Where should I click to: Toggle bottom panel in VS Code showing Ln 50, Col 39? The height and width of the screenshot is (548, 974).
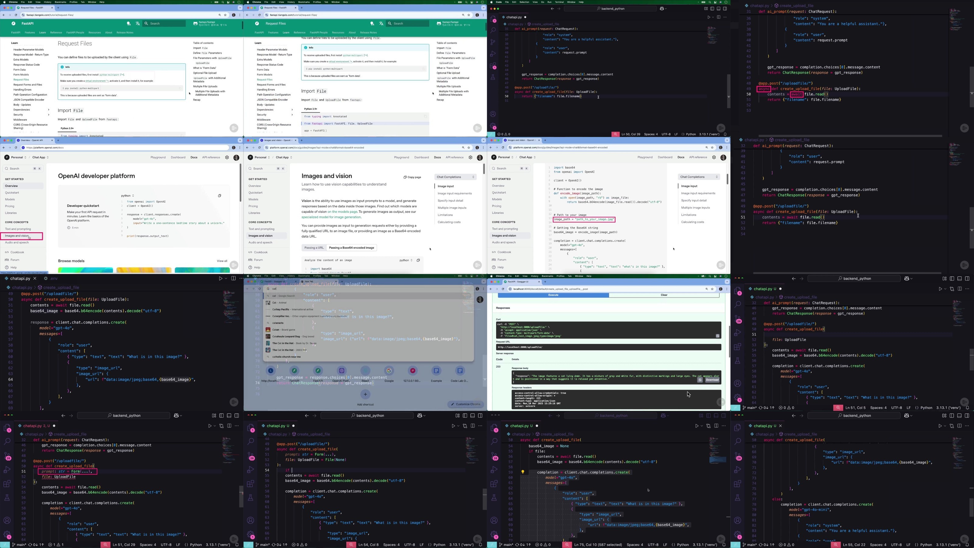pyautogui.click(x=718, y=8)
